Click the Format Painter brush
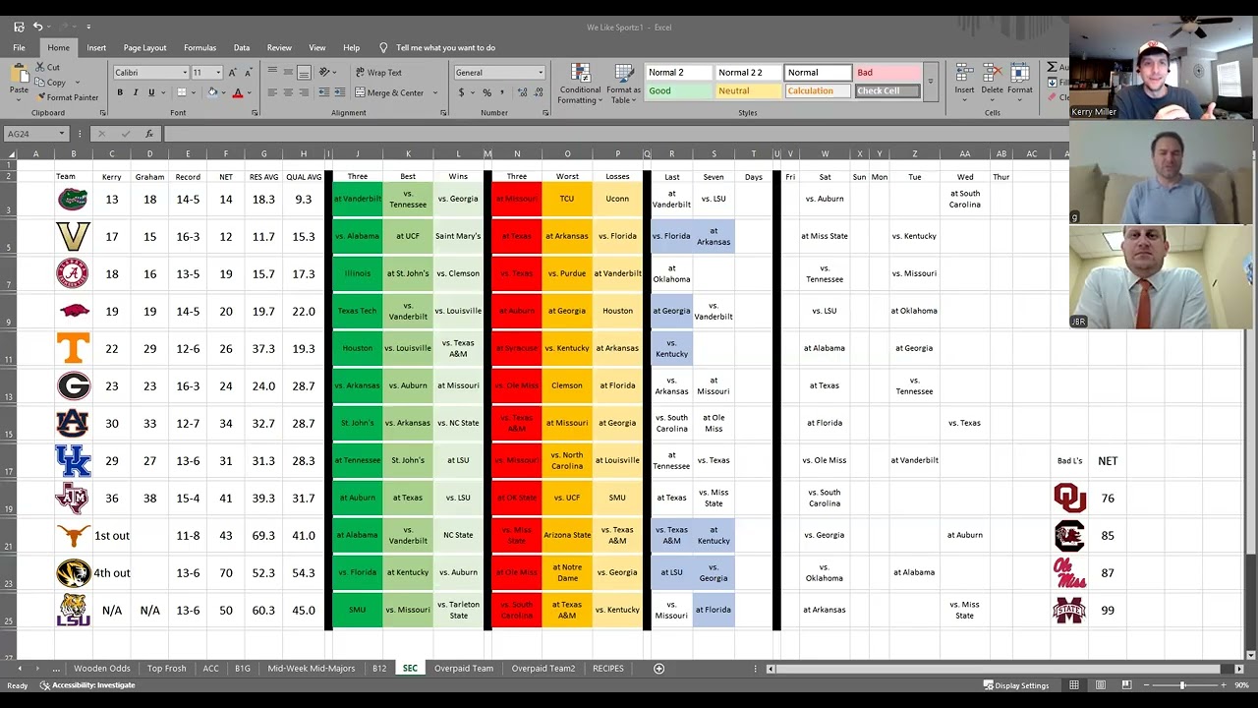 67,97
